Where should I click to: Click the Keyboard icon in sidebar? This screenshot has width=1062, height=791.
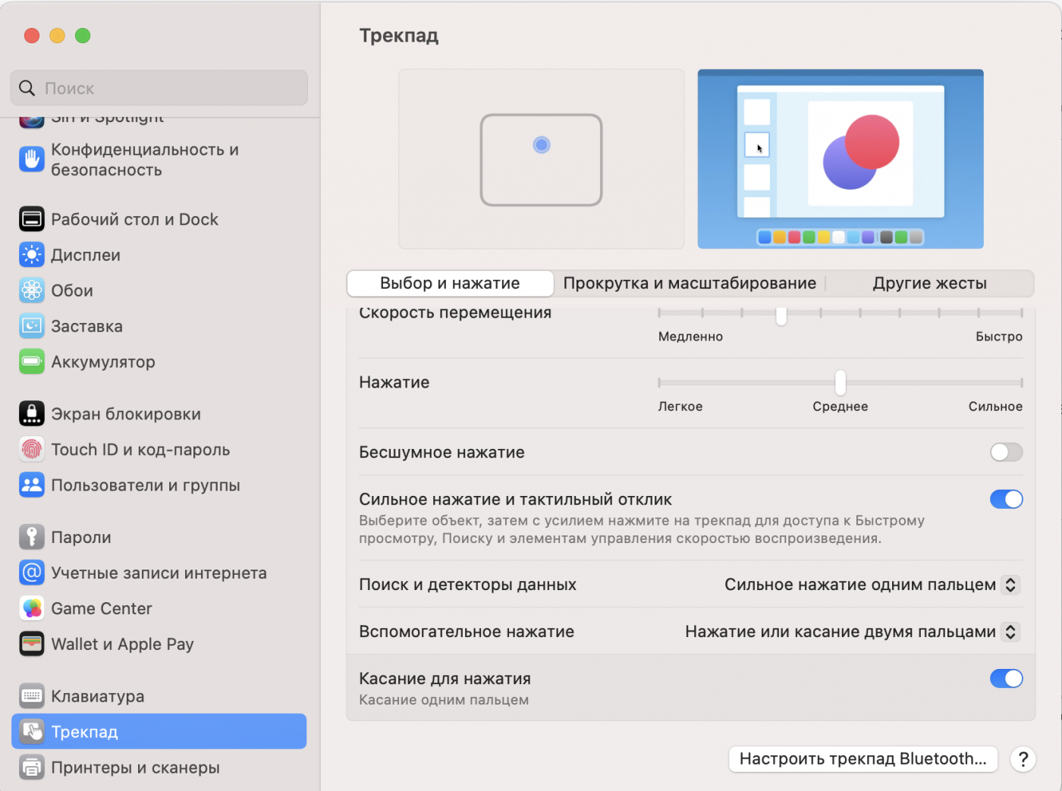(31, 696)
